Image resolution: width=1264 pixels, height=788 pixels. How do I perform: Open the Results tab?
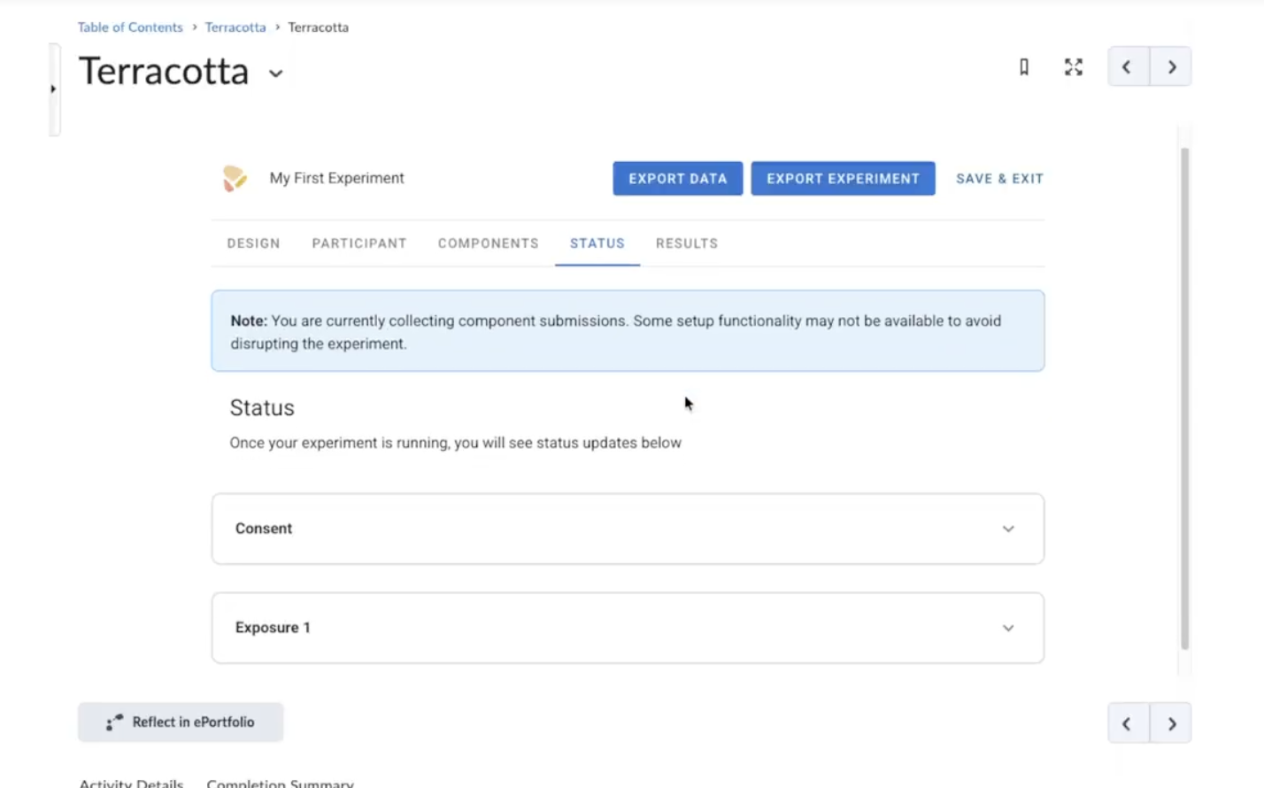coord(687,243)
